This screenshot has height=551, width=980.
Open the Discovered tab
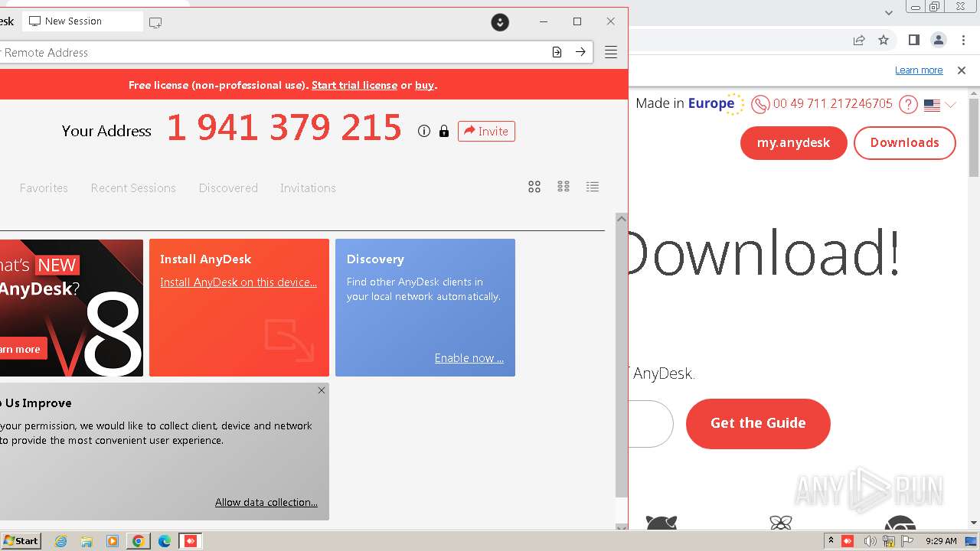tap(228, 187)
